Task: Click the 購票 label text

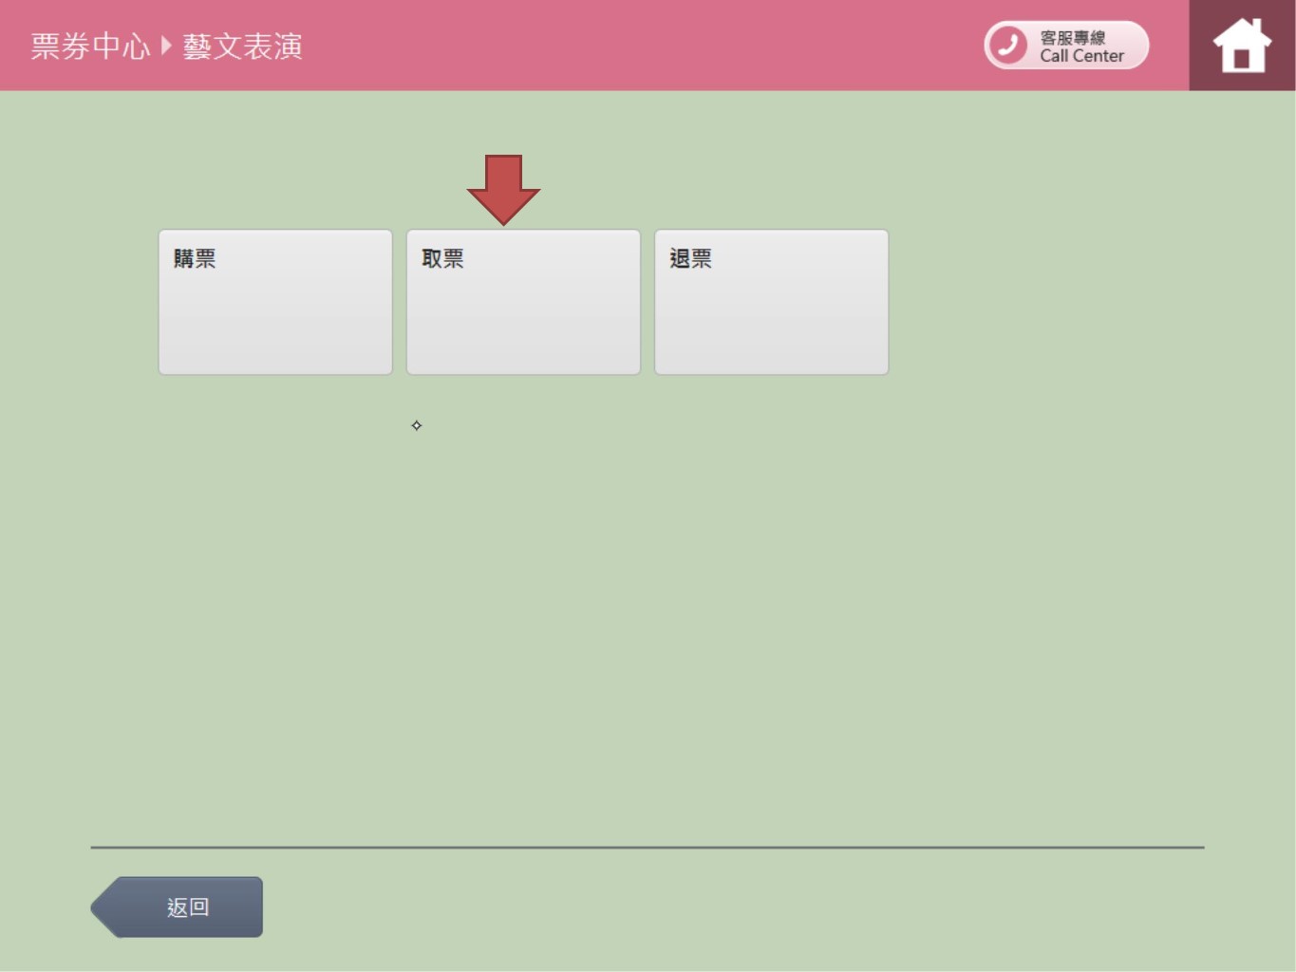Action: click(195, 258)
